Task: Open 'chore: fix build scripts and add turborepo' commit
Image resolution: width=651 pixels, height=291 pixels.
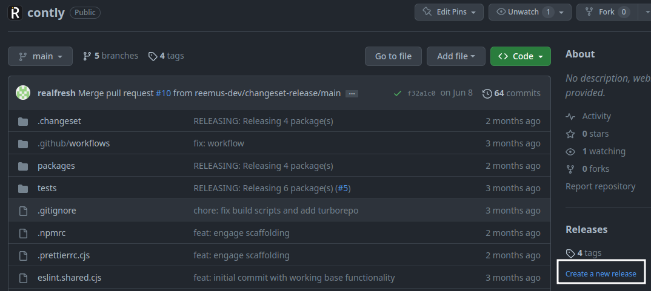Action: pos(276,211)
